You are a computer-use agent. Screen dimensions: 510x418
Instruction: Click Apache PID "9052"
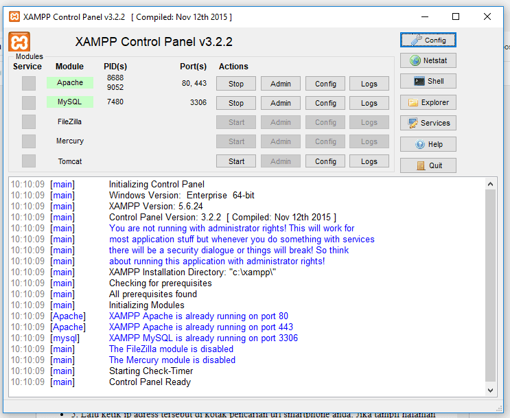[115, 87]
